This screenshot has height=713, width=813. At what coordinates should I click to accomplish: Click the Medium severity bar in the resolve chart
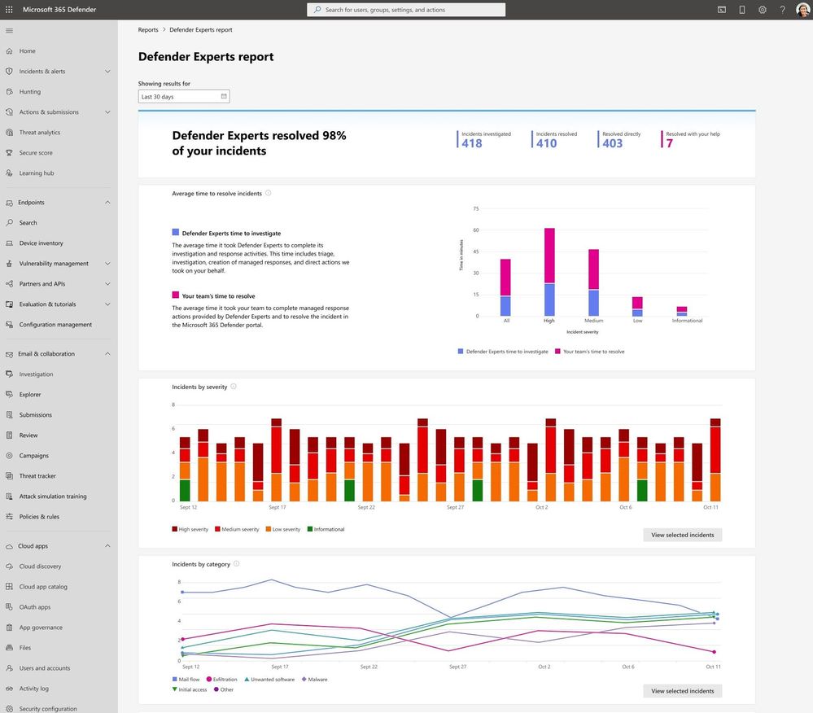tap(593, 282)
